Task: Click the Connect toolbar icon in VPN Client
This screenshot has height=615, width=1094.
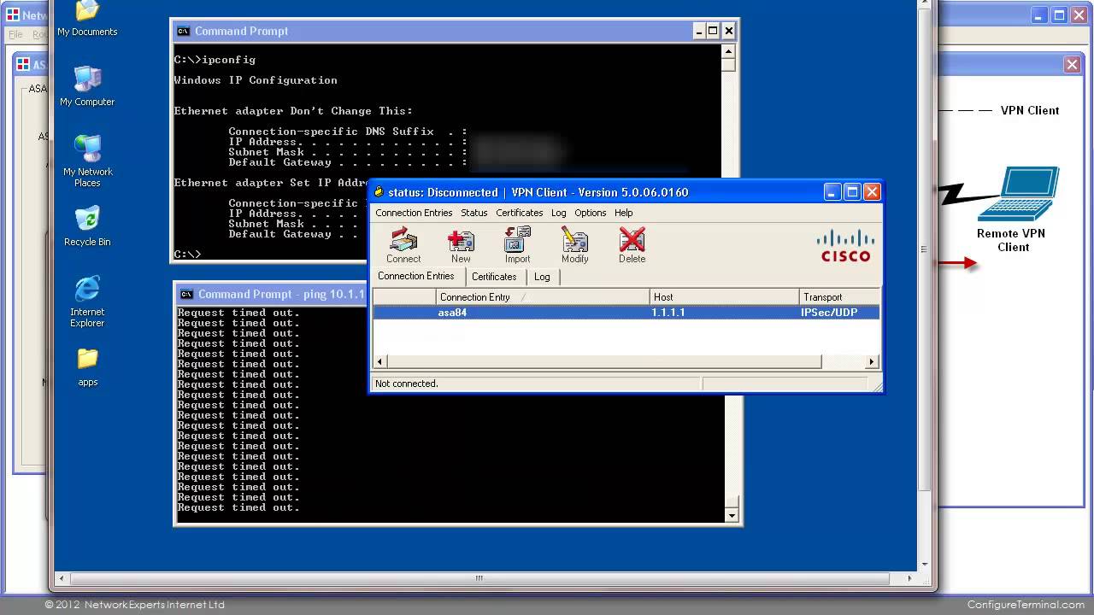Action: point(403,245)
